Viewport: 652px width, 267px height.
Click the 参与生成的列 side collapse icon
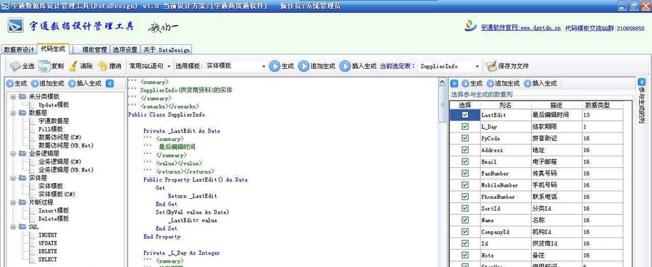(x=642, y=82)
